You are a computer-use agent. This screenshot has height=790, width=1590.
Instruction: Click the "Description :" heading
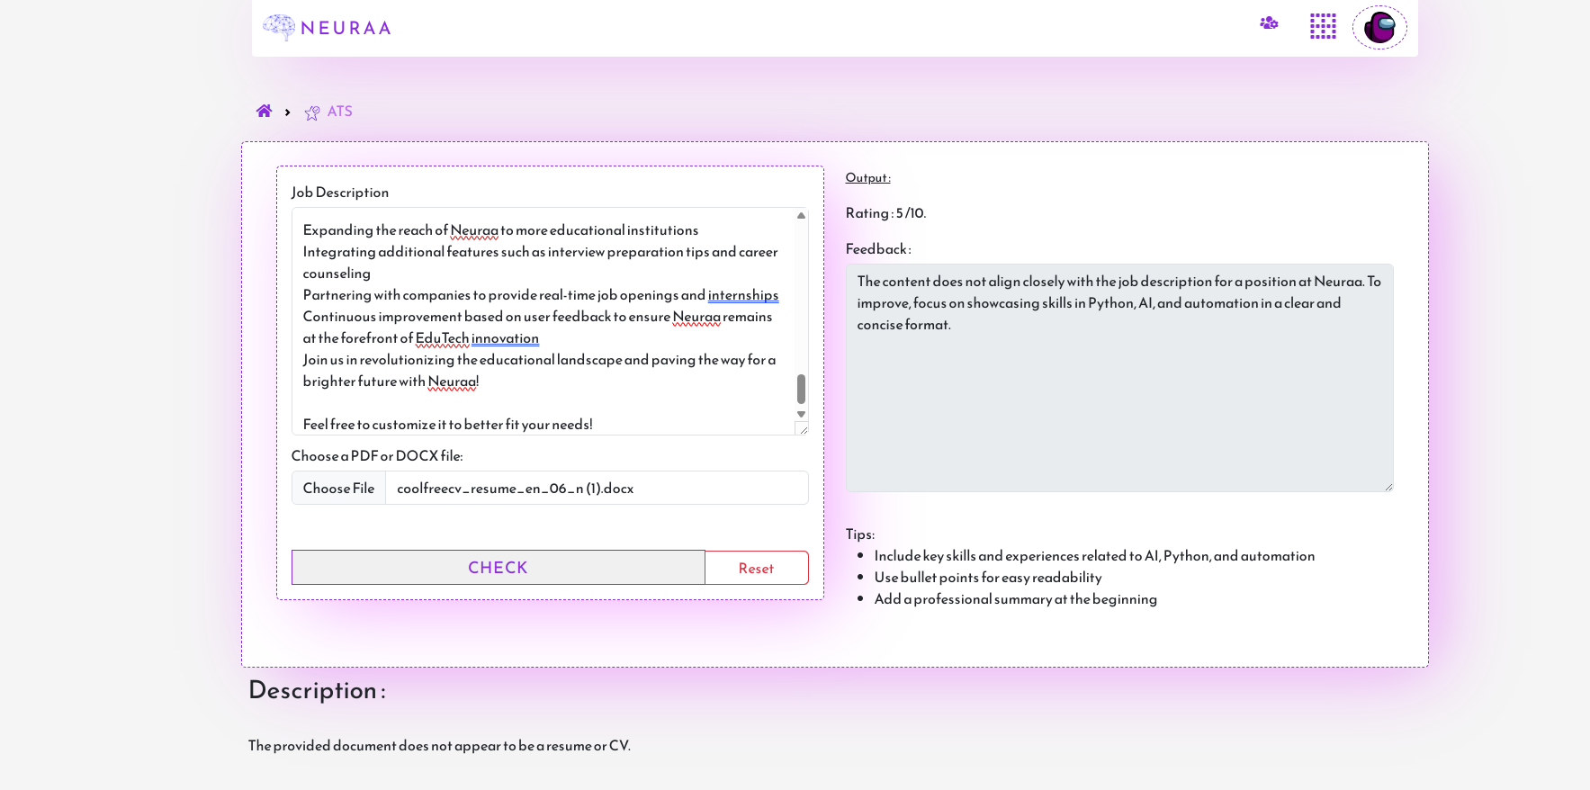tap(317, 690)
